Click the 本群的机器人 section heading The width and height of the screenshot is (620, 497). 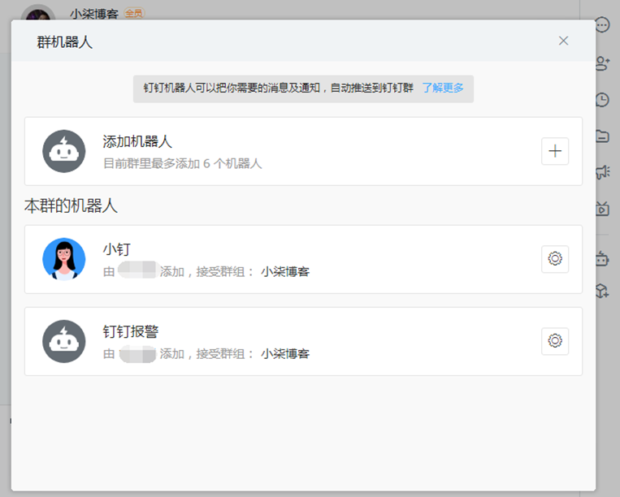pos(71,205)
